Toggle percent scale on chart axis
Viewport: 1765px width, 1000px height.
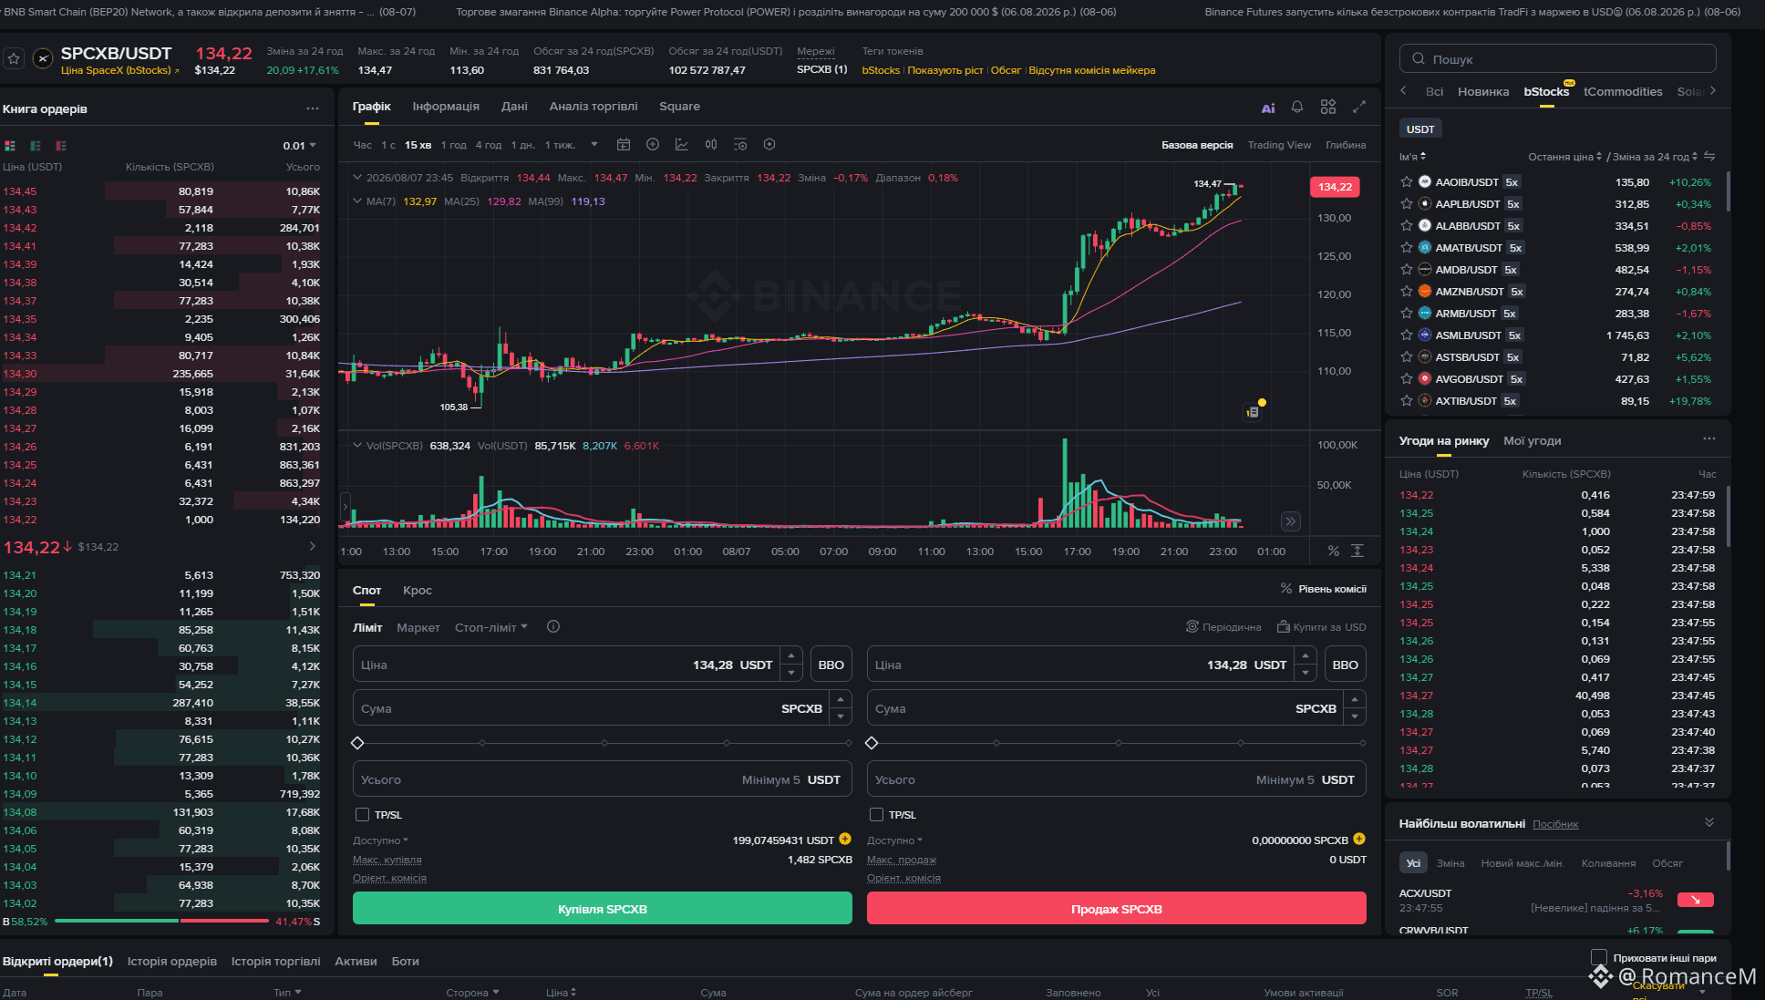(x=1334, y=552)
